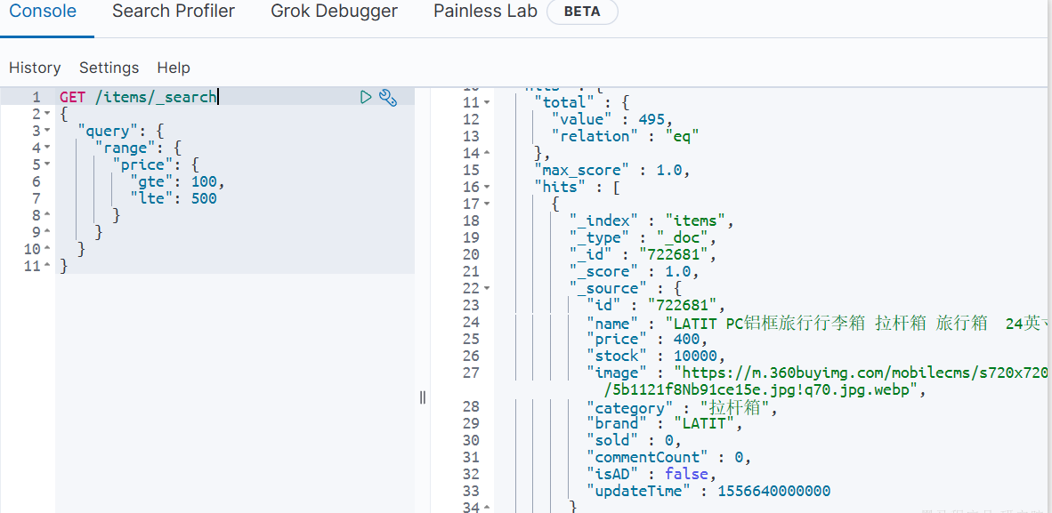
Task: Click the "sold" : 0 line
Action: tap(634, 441)
